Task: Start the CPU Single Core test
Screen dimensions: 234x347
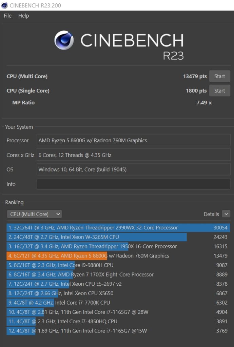Action: click(x=220, y=91)
